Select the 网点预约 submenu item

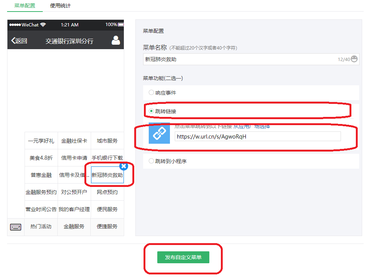tap(107, 192)
